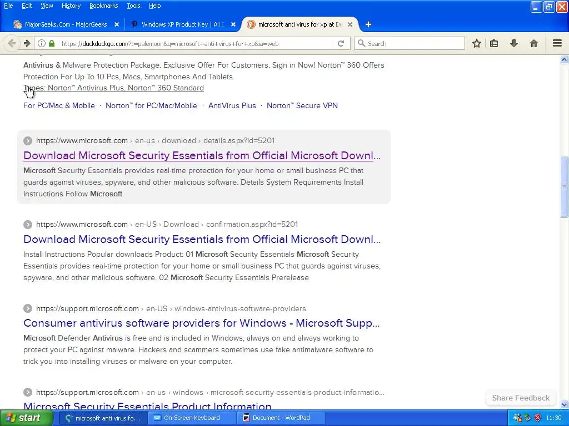The width and height of the screenshot is (569, 426).
Task: Click https://www.microsoft.com URL of details.aspx result
Action: click(x=82, y=140)
